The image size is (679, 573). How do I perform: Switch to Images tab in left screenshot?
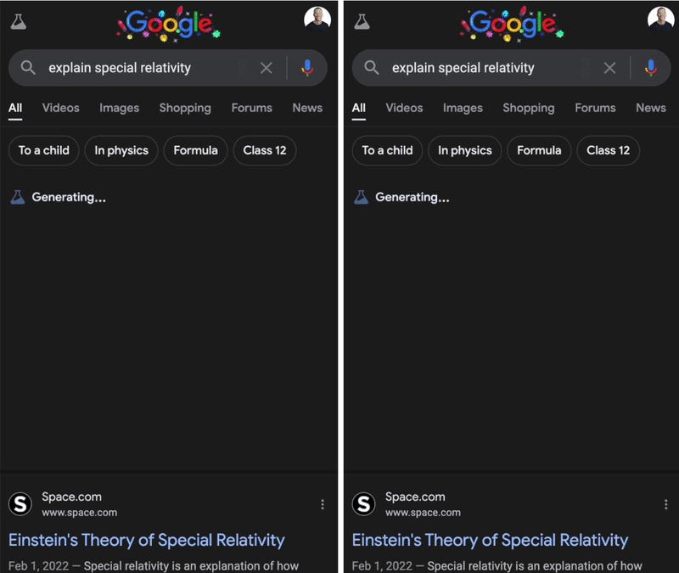coord(119,108)
